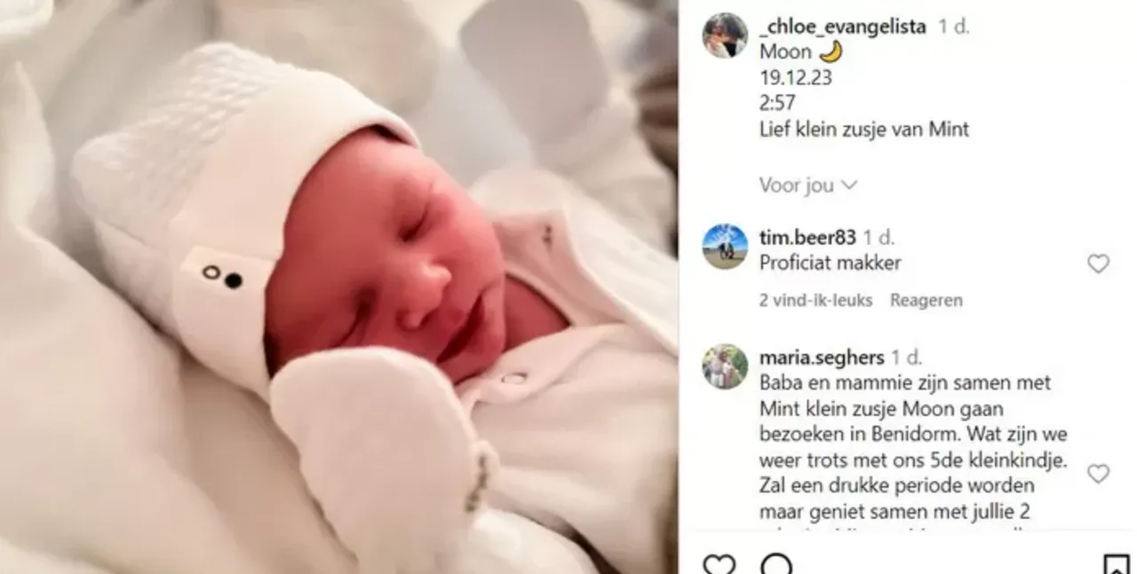Screen dimensions: 1137x574
Task: Like the post with the heart icon at the bottom
Action: [719, 564]
